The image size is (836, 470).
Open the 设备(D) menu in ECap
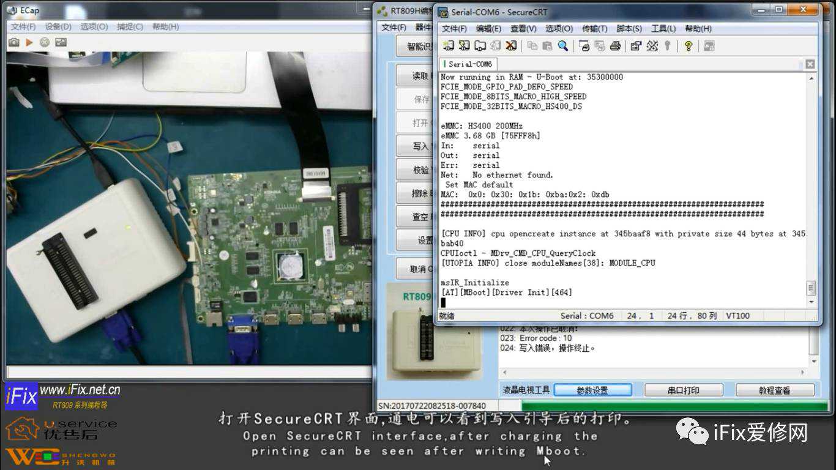58,27
